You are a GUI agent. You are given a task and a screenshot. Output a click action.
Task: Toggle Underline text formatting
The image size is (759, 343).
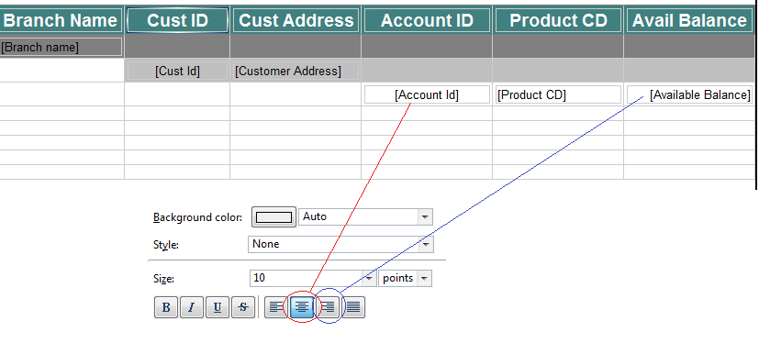[218, 307]
